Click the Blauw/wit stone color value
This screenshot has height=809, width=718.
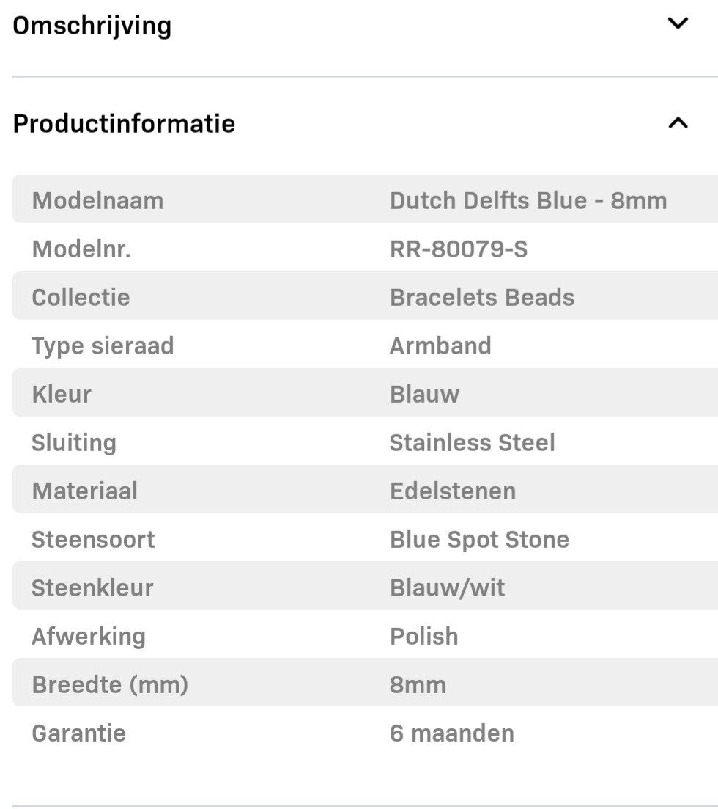447,587
